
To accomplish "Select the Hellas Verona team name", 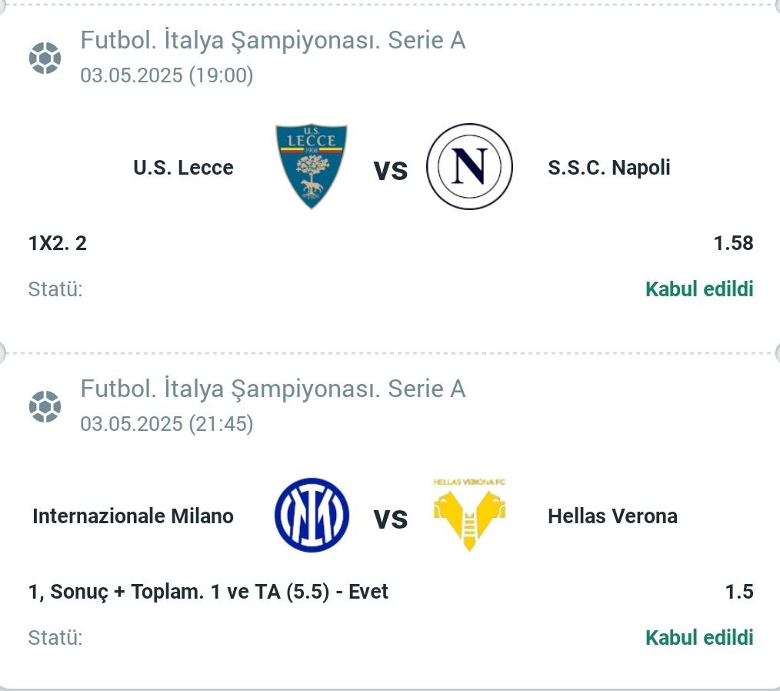I will (612, 516).
